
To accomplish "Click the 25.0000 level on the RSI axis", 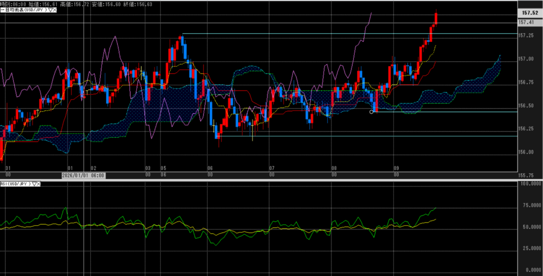I will (x=529, y=247).
